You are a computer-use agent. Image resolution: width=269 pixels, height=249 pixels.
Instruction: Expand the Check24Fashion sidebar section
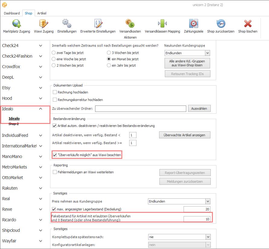[x=40, y=56]
